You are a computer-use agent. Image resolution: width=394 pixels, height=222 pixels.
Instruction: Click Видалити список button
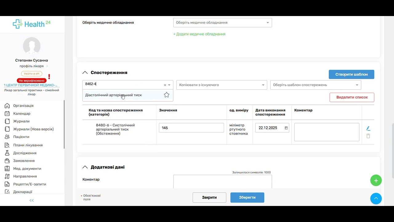[352, 97]
